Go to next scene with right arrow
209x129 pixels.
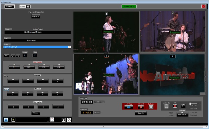(18, 56)
